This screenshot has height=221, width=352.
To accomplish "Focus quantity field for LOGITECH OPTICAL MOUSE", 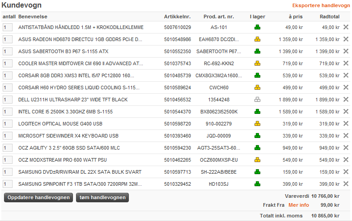I will click(x=8, y=124).
